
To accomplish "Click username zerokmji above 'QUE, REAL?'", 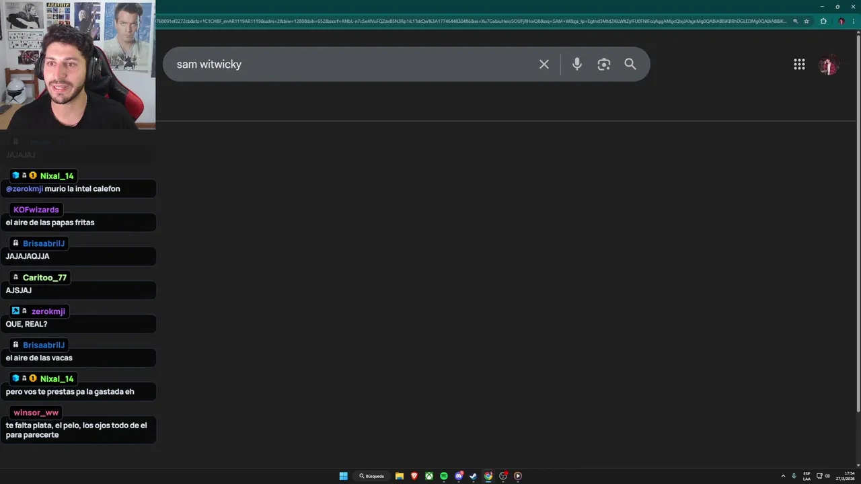I will (48, 311).
